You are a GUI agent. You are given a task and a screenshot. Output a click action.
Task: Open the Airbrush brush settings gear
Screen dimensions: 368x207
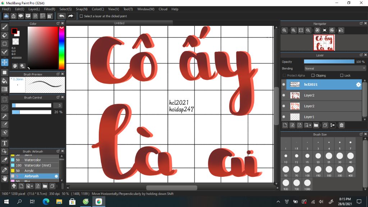coord(56,176)
